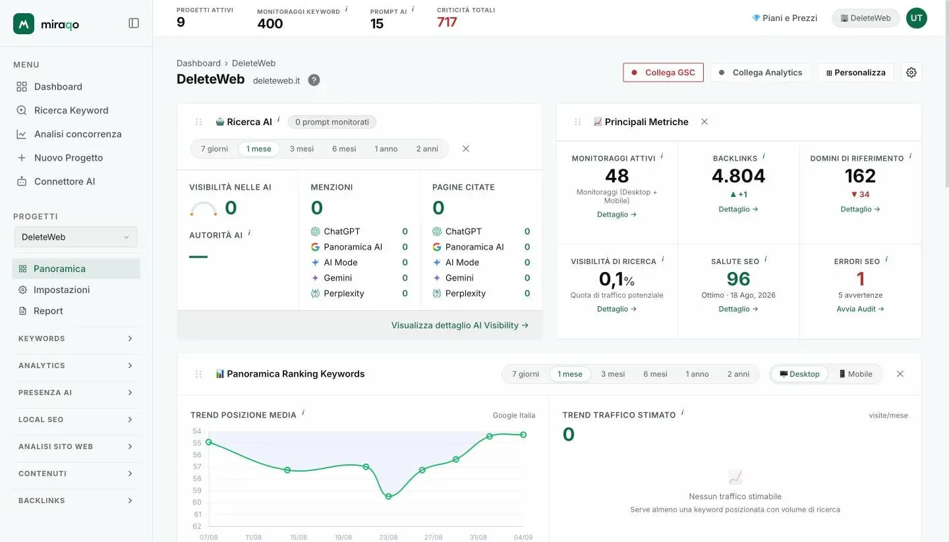Click the DeleteWeb workspace pill in the header

tap(865, 18)
